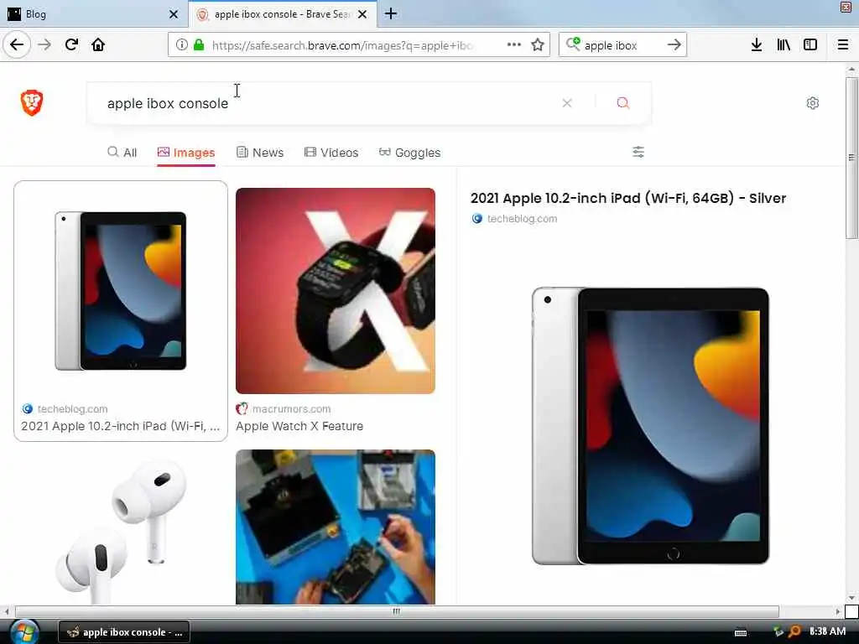Click the search go arrow next to apple ibox
Screen dimensions: 859x644
pyautogui.click(x=674, y=45)
